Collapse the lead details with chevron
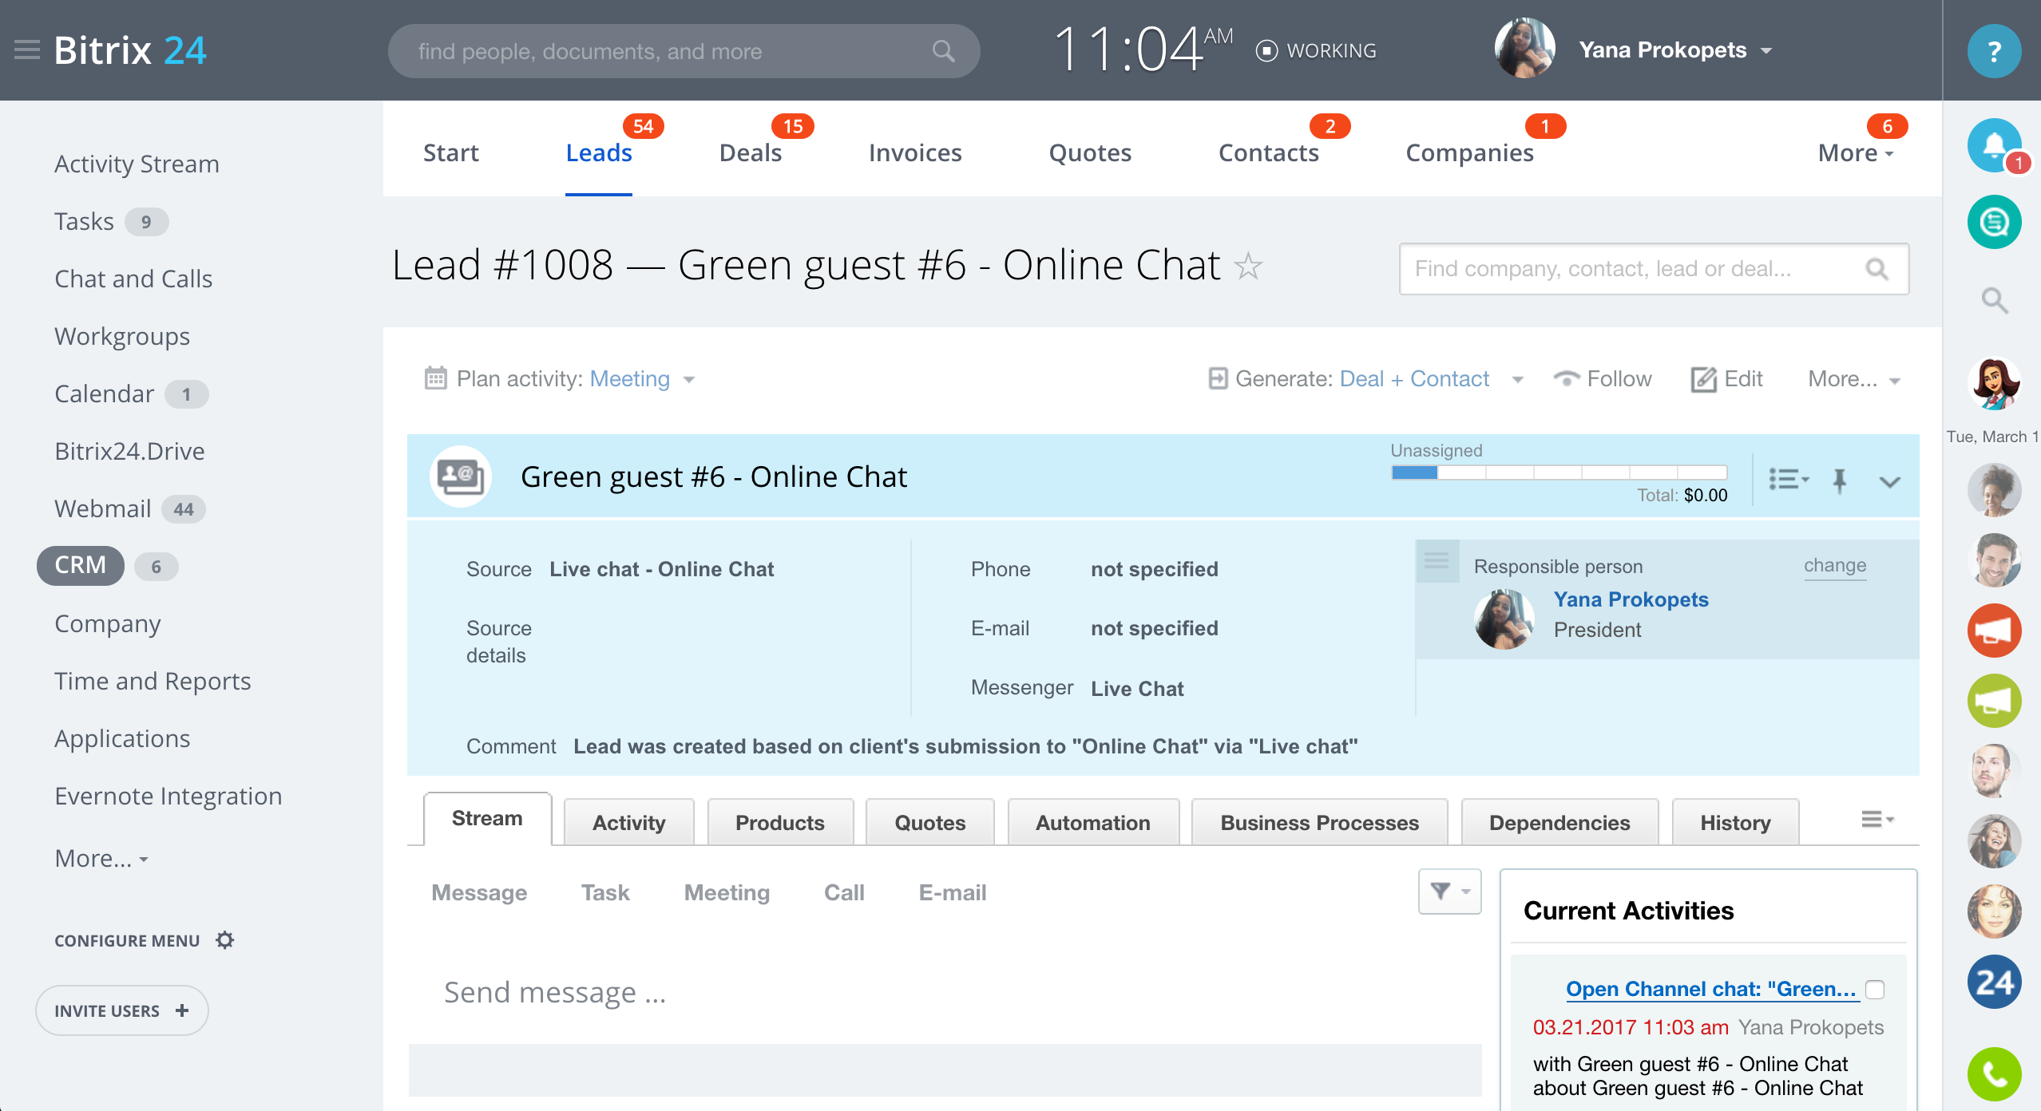Image resolution: width=2041 pixels, height=1111 pixels. tap(1889, 481)
